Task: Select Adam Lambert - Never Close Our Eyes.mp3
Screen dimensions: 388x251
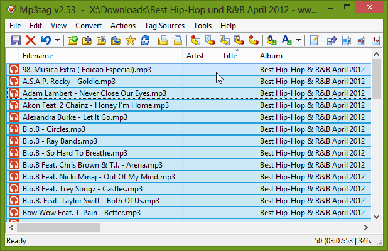Action: pyautogui.click(x=189, y=93)
